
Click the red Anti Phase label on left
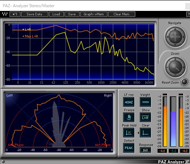tap(16, 145)
